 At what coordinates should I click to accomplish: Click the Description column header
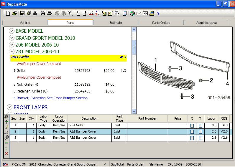[89, 118]
